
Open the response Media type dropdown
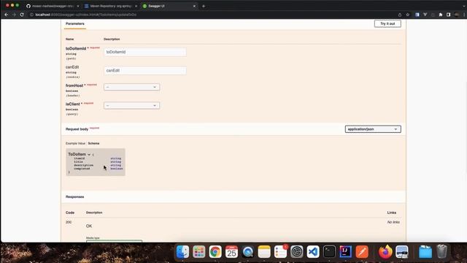pyautogui.click(x=114, y=241)
